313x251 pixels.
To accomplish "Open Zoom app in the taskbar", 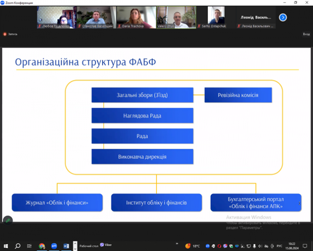I will [x=54, y=246].
